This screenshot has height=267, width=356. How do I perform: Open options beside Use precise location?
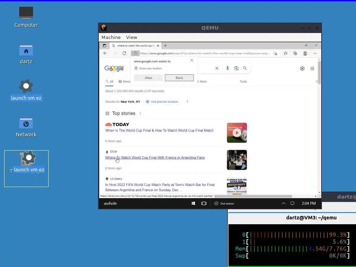187,102
